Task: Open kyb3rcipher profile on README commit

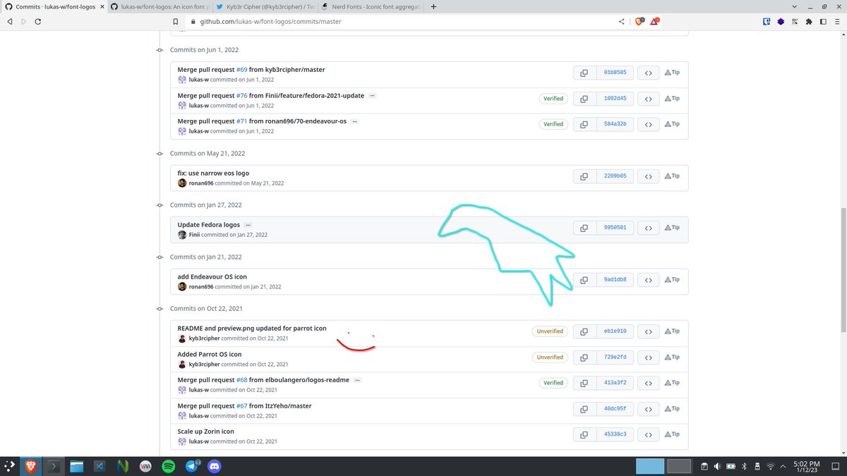Action: click(204, 338)
